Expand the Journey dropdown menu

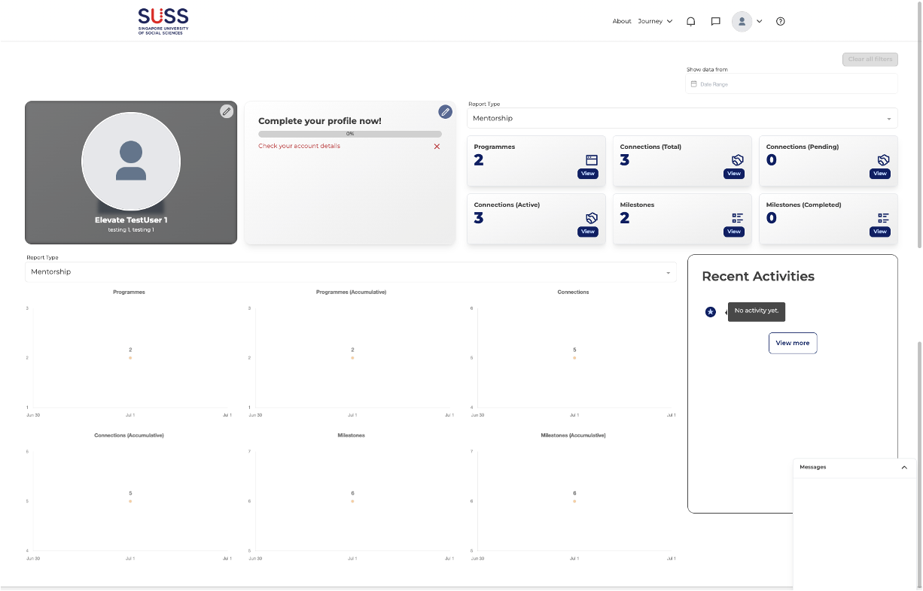tap(655, 22)
